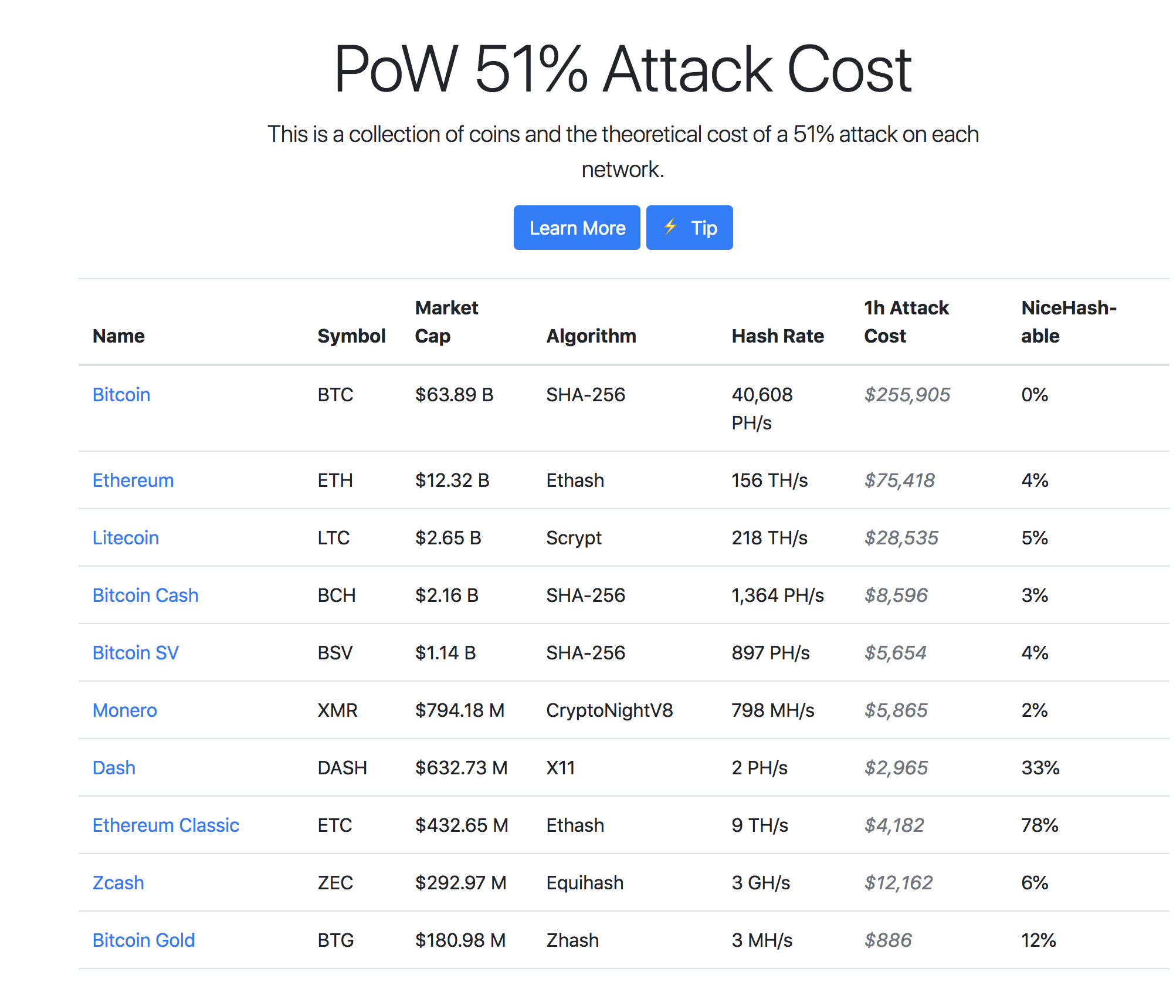The width and height of the screenshot is (1173, 982).
Task: Click the Name column header
Action: [x=118, y=336]
